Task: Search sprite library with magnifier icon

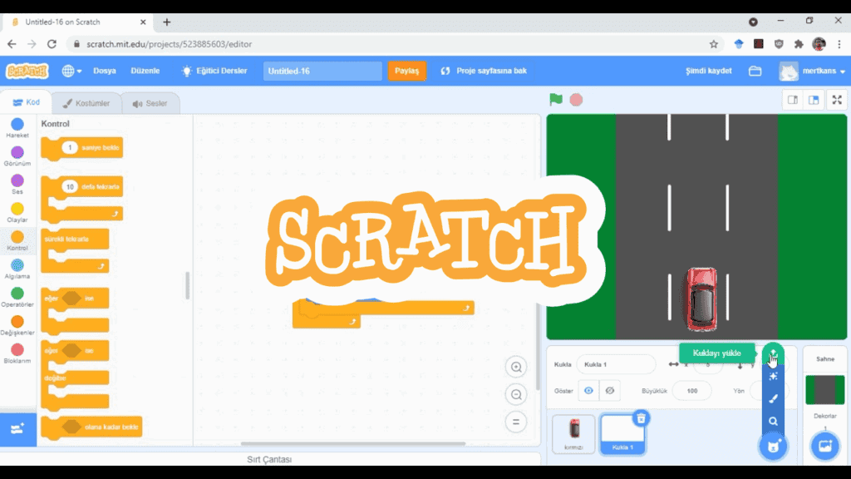Action: click(773, 422)
